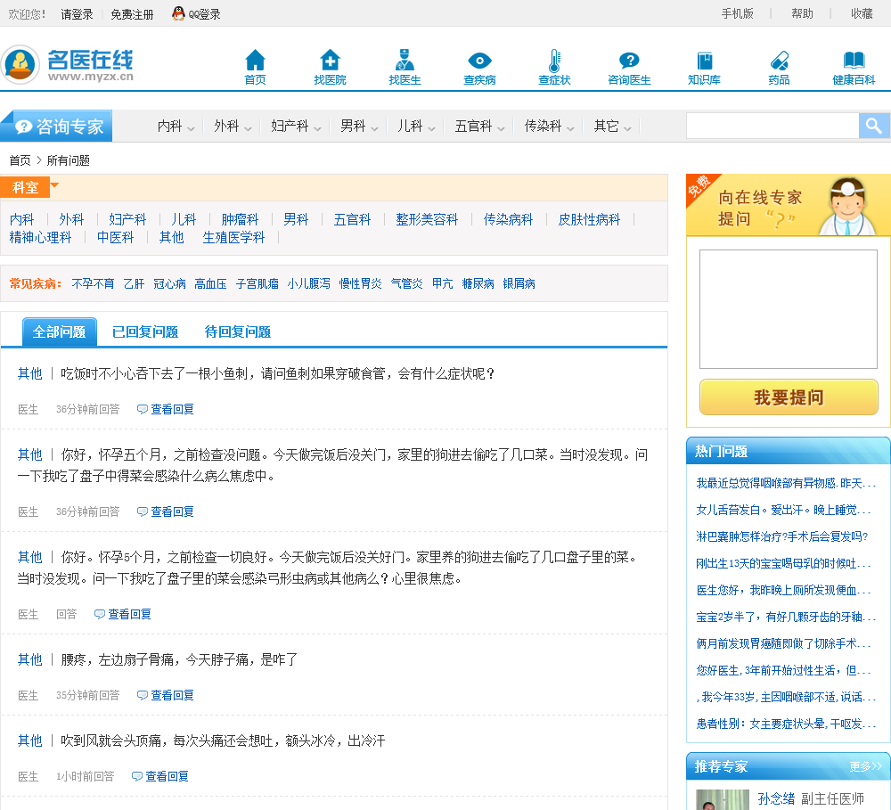Image resolution: width=891 pixels, height=810 pixels.
Task: Click the 咨询医生 question bubble icon
Action: [629, 61]
